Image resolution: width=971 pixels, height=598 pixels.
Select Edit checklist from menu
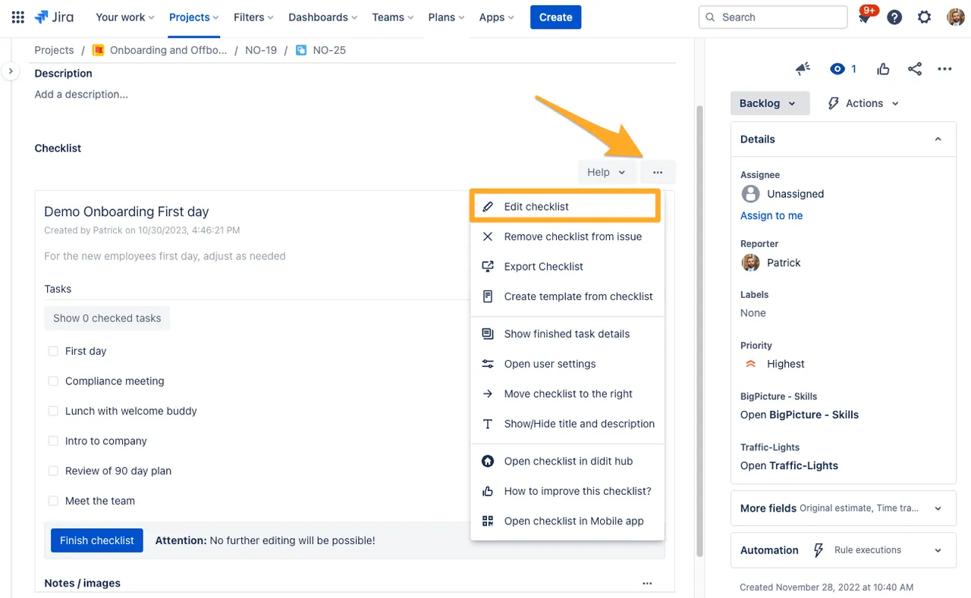pyautogui.click(x=565, y=206)
